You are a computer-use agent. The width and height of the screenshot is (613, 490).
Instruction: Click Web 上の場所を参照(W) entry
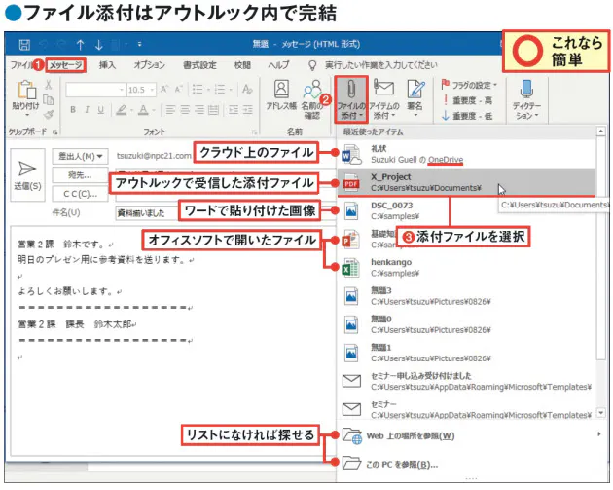coord(471,435)
